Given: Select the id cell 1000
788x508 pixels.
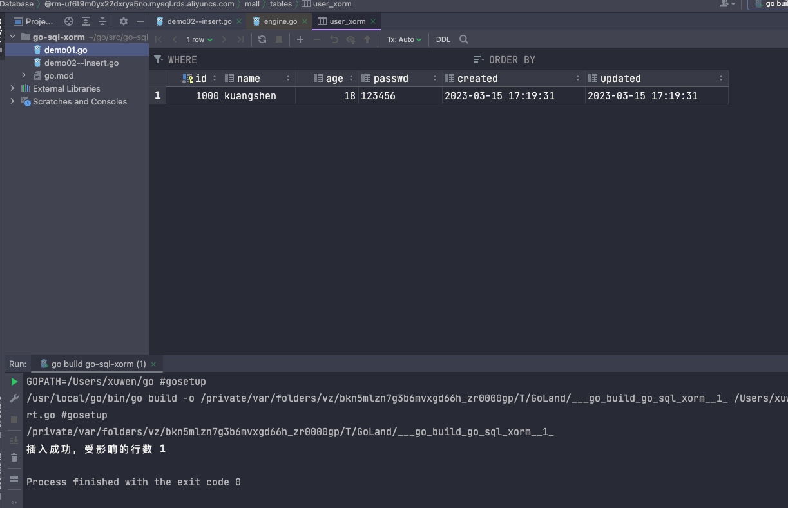Looking at the screenshot, I should tap(194, 95).
